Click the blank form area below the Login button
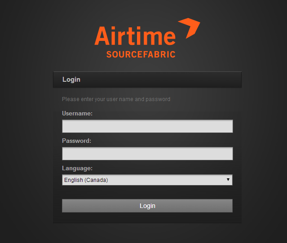Viewport: 287px width, 243px height. 147,218
